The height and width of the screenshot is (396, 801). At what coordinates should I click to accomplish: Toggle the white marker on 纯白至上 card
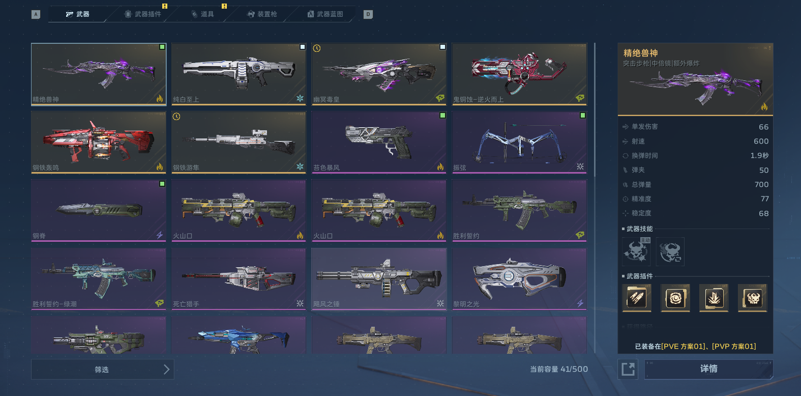coord(303,47)
